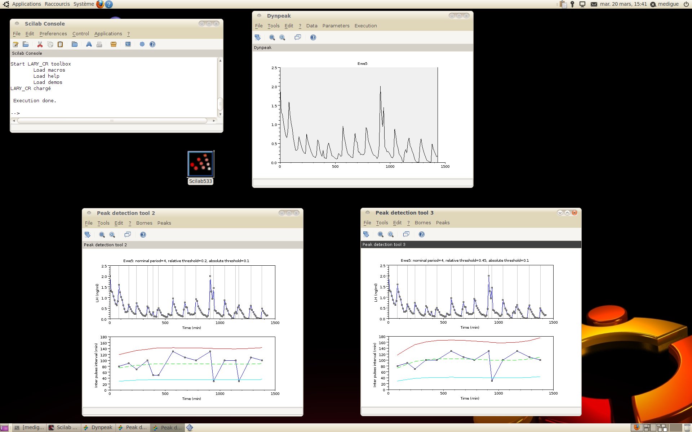Screen dimensions: 692x432
Task: Click the help question-mark icon in Scilab Console toolbar
Action: pyautogui.click(x=152, y=44)
